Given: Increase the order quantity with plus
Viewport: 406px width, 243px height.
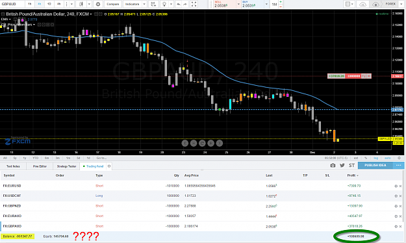Looking at the screenshot, I should tap(281, 2).
